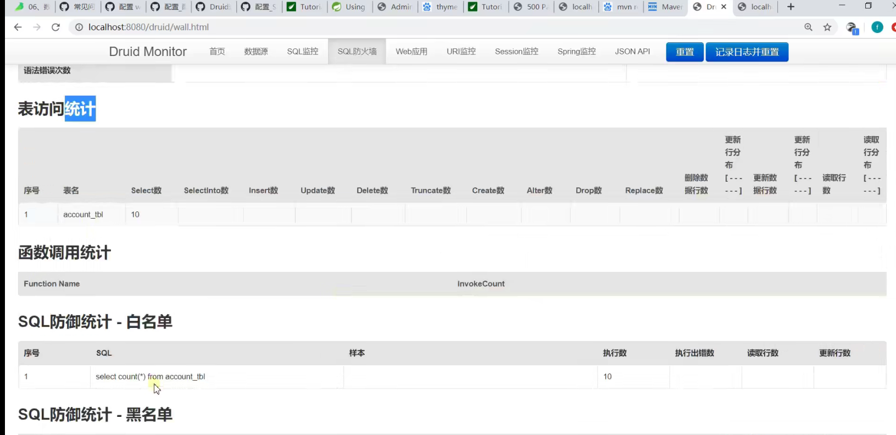Image resolution: width=896 pixels, height=435 pixels.
Task: Click the 函数调用统计 heading
Action: [x=64, y=253]
